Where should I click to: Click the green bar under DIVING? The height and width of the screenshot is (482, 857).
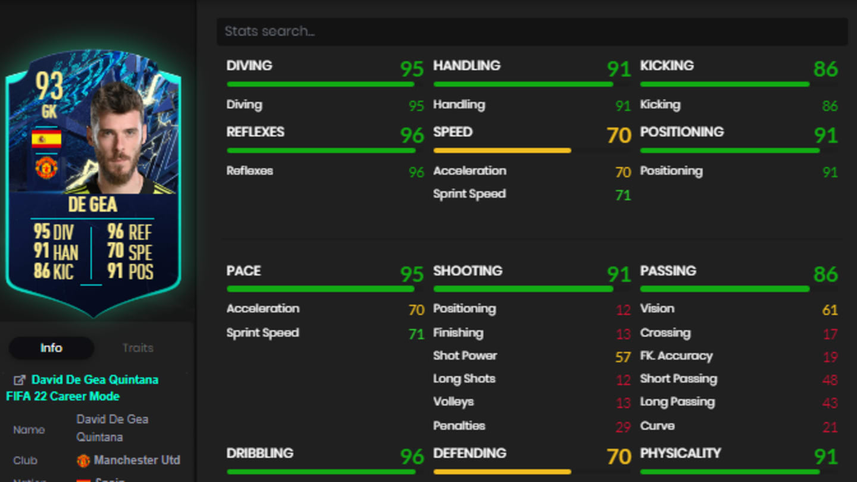pyautogui.click(x=320, y=84)
